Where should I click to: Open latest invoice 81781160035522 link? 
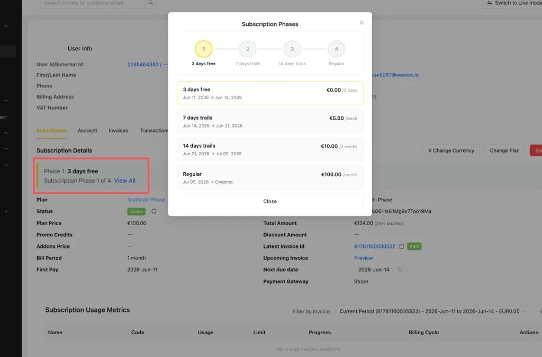tap(374, 246)
